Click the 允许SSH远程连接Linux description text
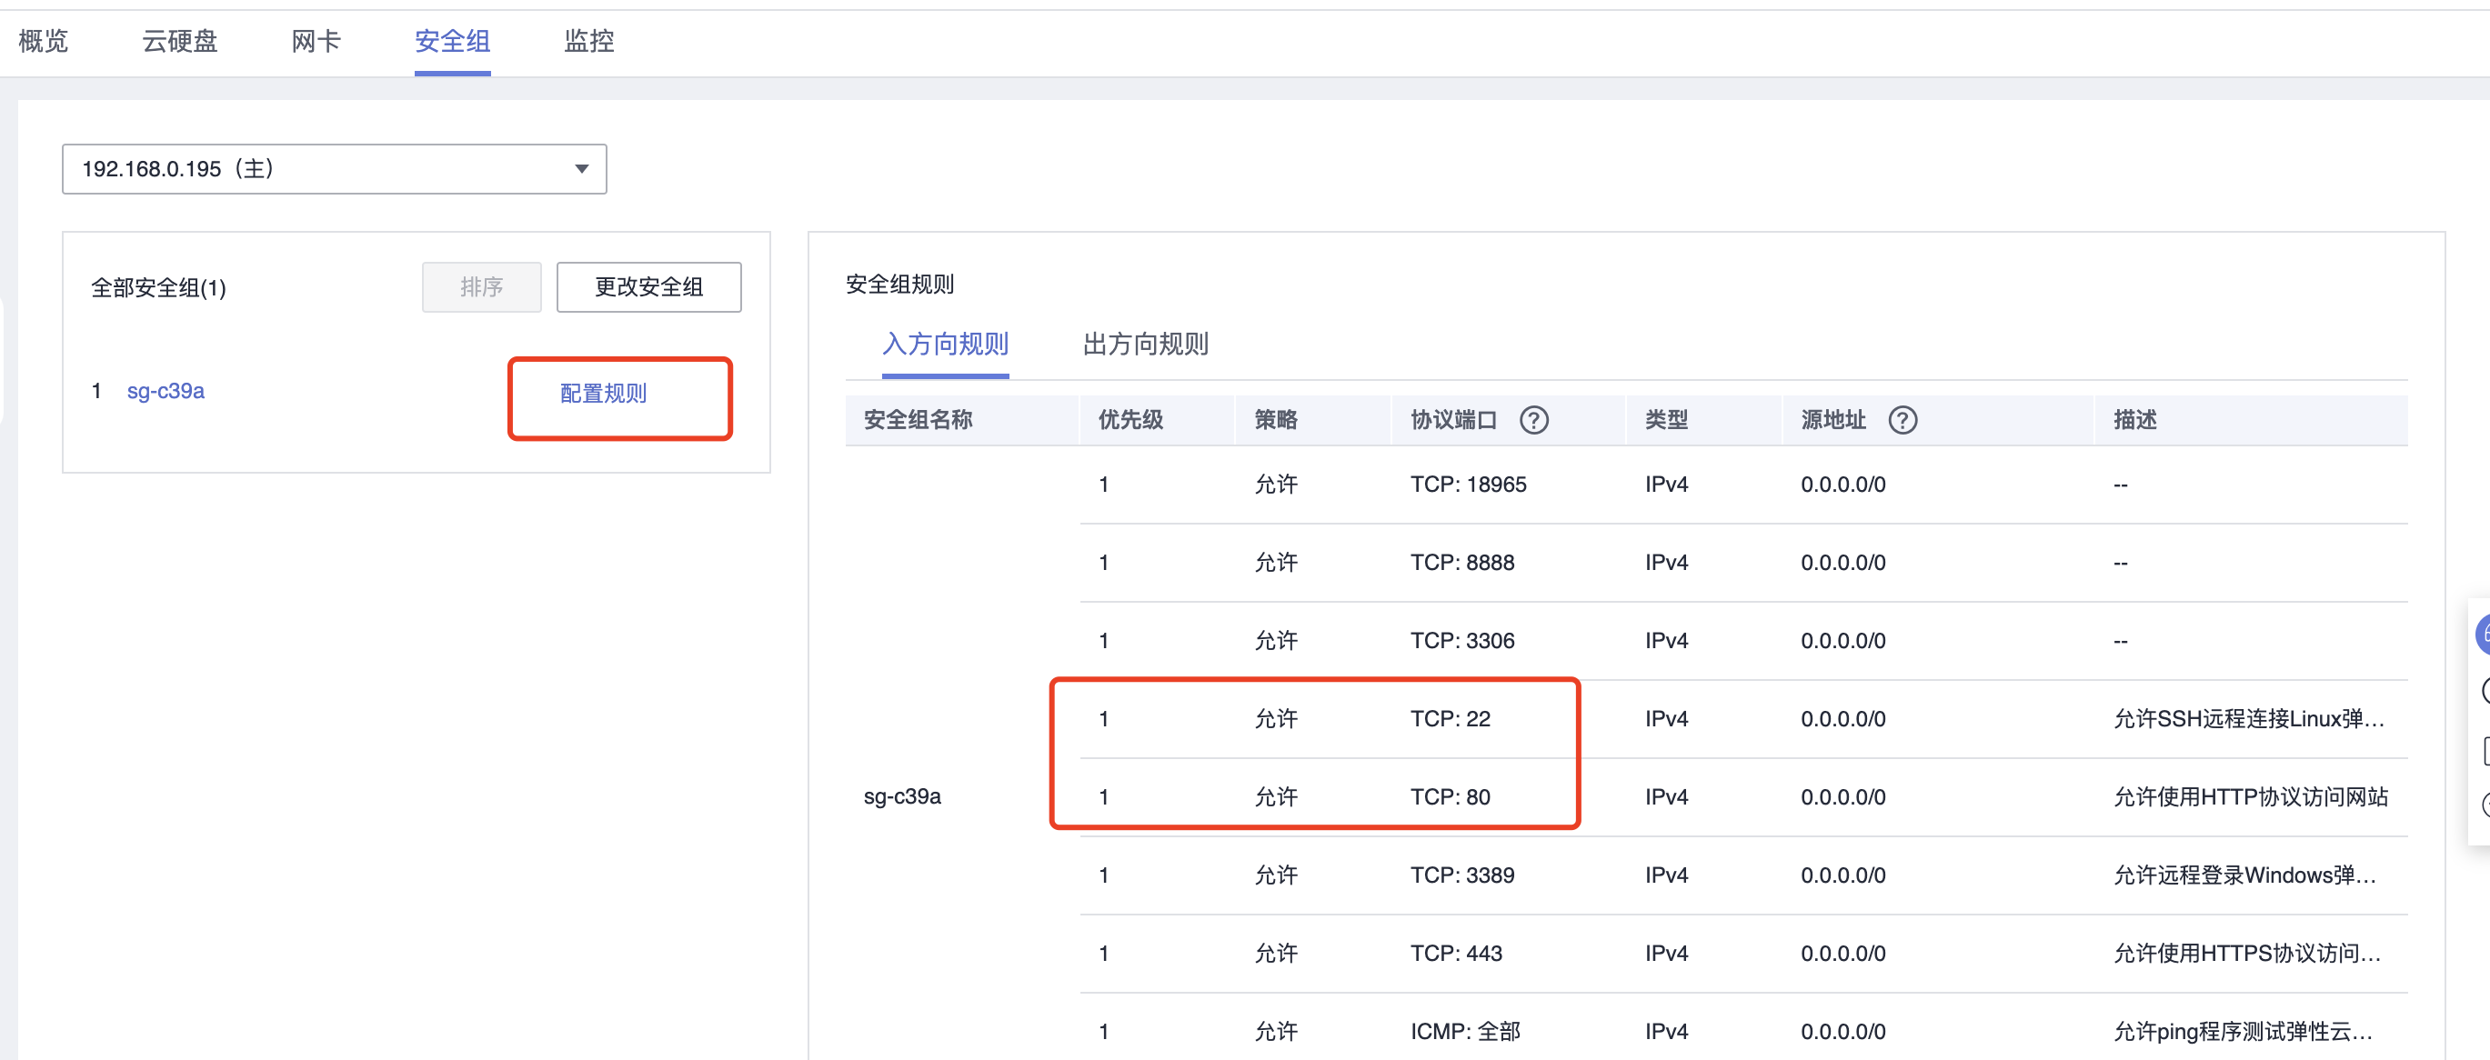Image resolution: width=2490 pixels, height=1060 pixels. pyautogui.click(x=2248, y=719)
